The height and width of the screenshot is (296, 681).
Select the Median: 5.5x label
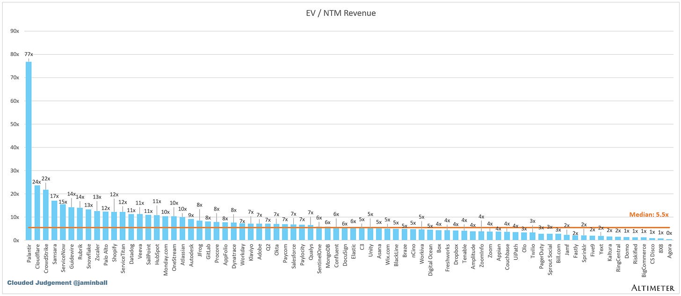pos(649,215)
